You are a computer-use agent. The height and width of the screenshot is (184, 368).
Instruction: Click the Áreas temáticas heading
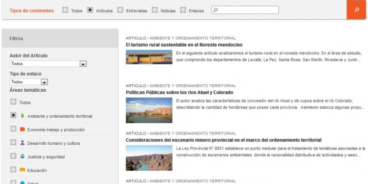click(x=27, y=90)
